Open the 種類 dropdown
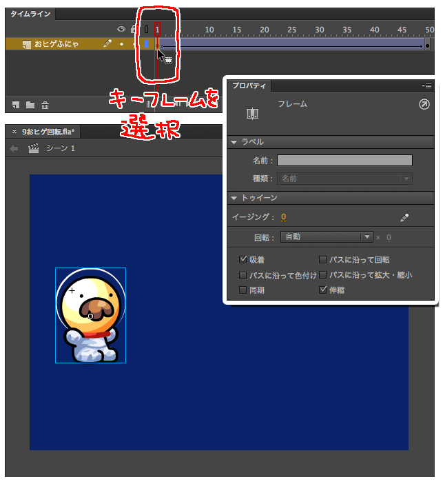The image size is (443, 484). [x=344, y=179]
